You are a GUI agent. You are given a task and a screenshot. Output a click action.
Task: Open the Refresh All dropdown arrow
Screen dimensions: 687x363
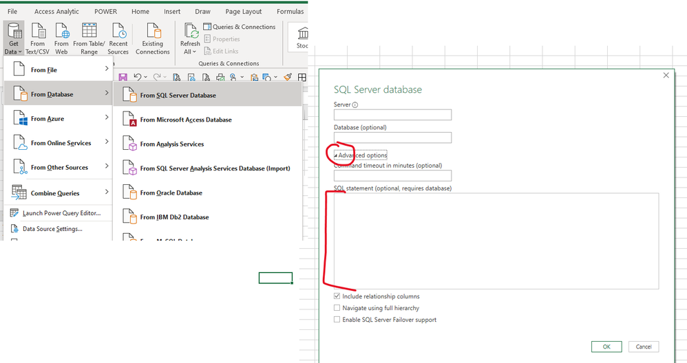click(194, 52)
